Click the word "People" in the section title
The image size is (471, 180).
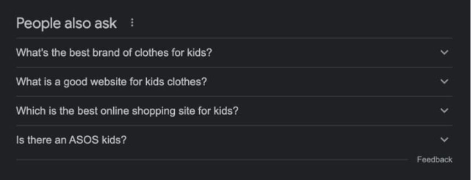(37, 24)
